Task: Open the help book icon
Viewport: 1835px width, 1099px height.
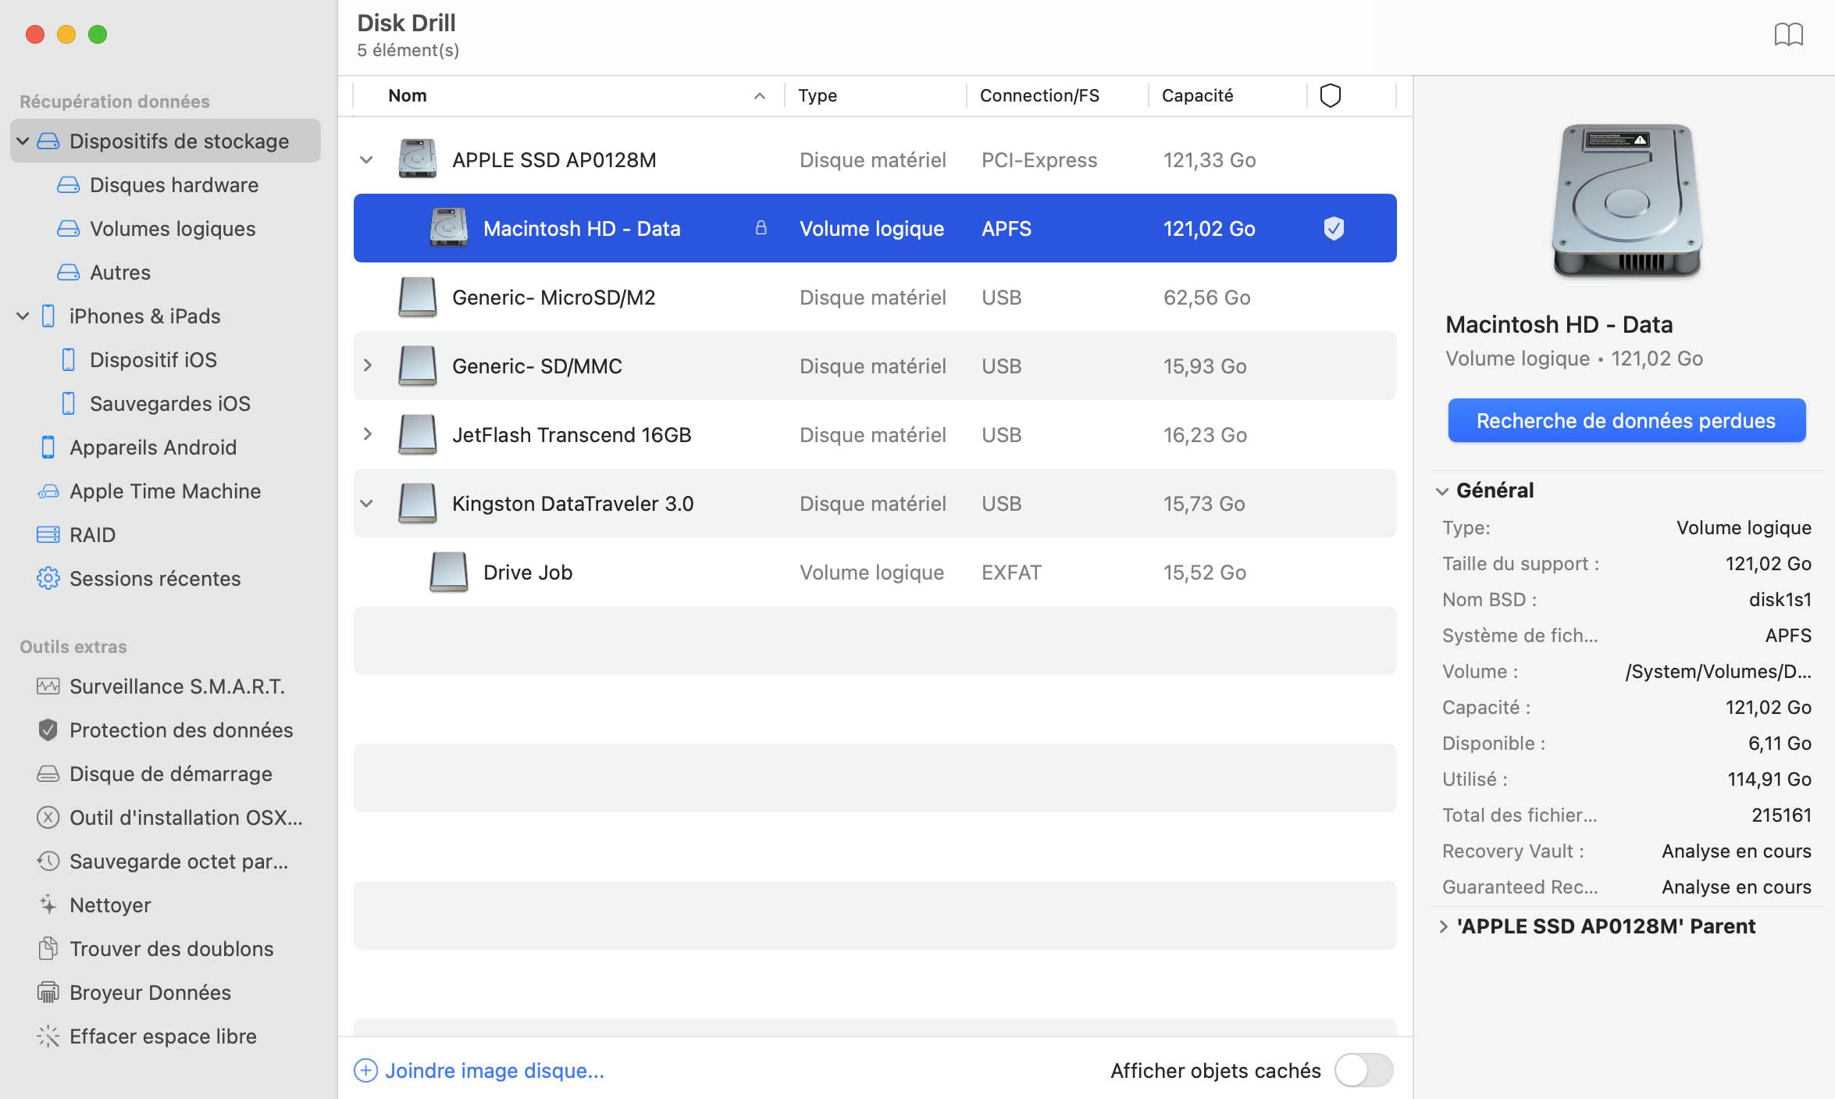Action: tap(1788, 35)
